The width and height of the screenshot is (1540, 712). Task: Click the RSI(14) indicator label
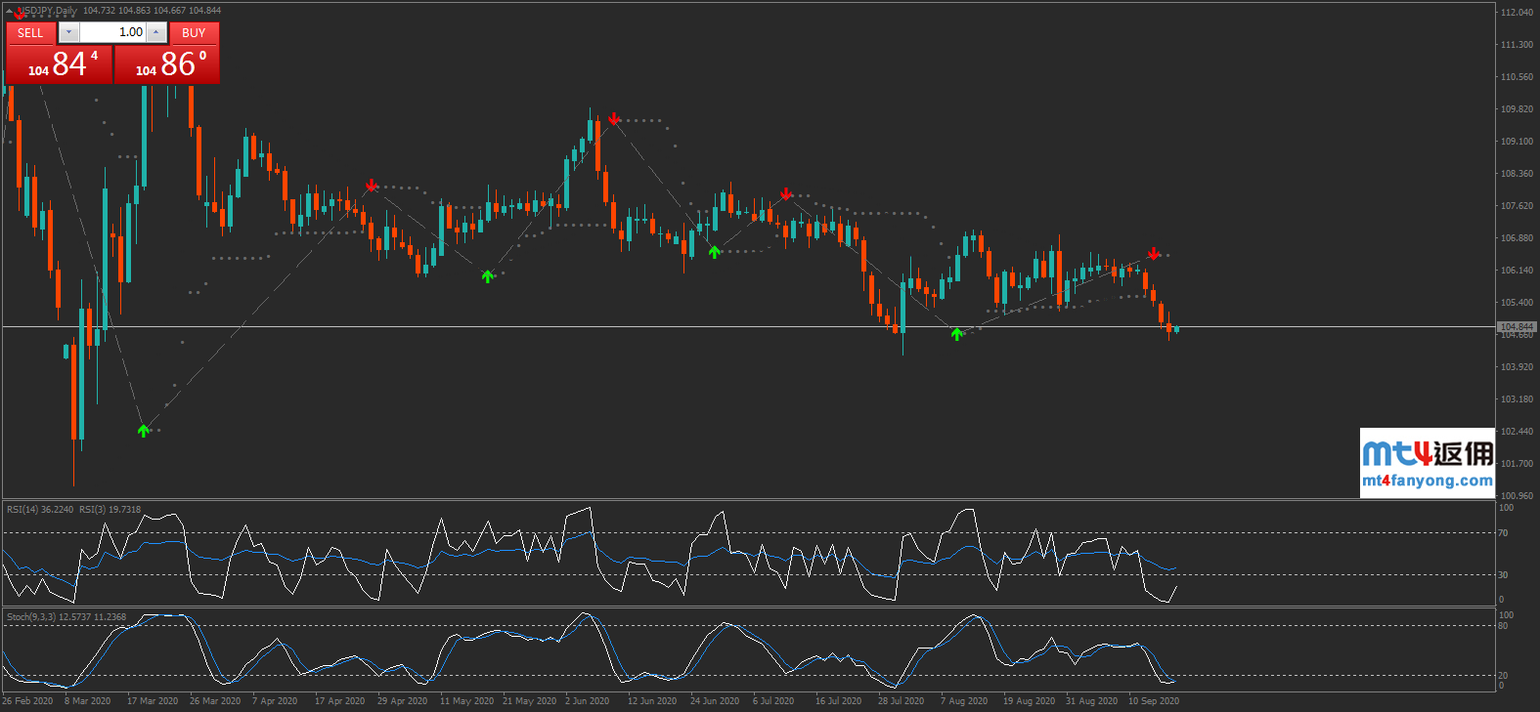39,510
